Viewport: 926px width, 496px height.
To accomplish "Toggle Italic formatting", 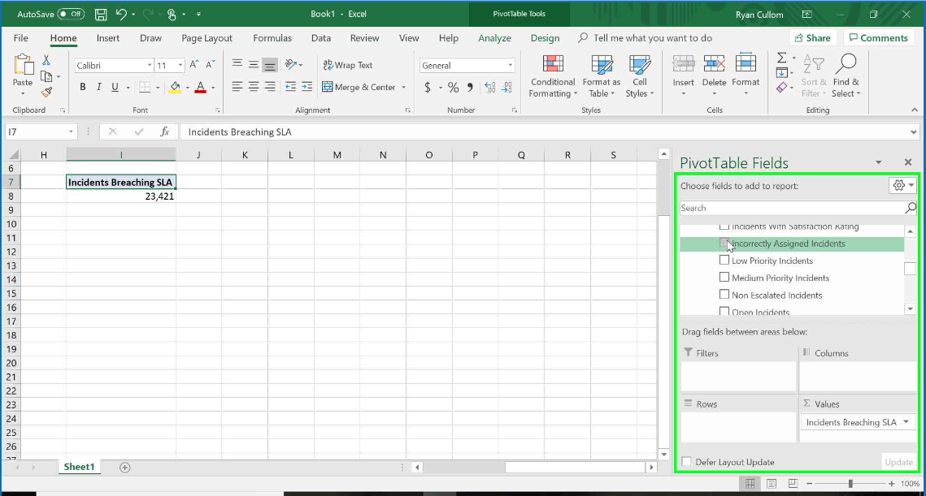I will coord(98,88).
